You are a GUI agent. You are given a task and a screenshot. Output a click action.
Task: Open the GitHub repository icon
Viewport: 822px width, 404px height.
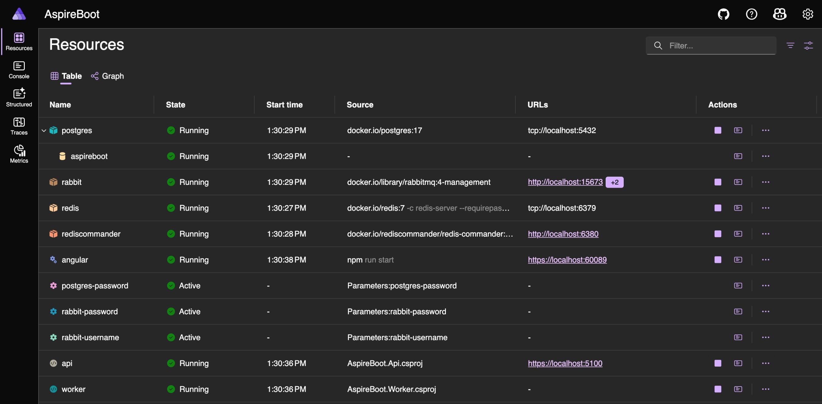click(x=723, y=14)
